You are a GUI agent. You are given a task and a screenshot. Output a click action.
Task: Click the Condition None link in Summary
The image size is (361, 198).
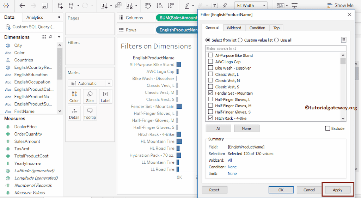[232, 167]
